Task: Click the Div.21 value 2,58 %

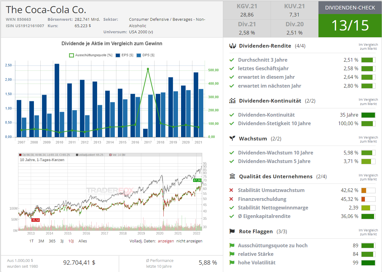Action: coord(247,32)
